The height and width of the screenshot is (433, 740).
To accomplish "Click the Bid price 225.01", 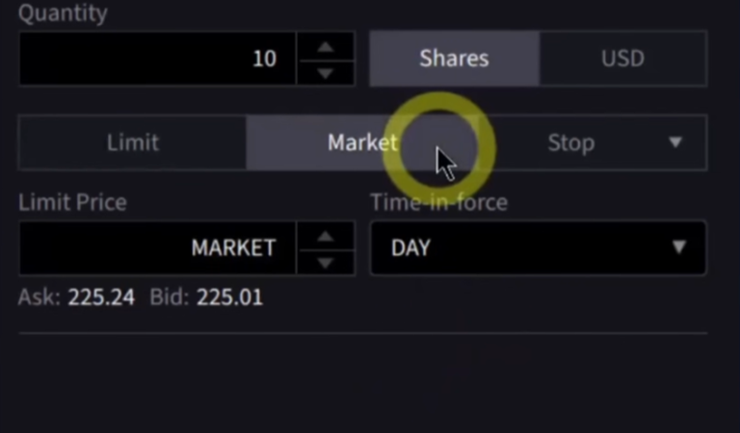I will coord(229,297).
